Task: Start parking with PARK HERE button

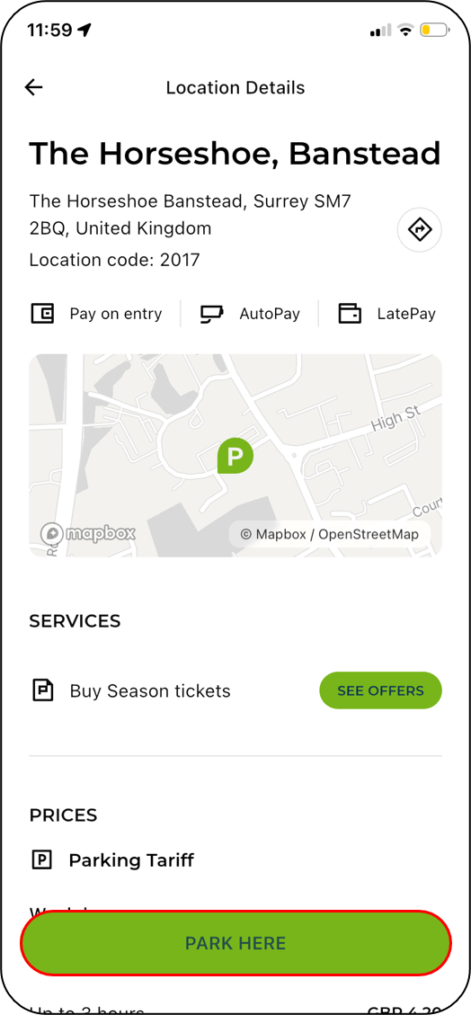Action: pyautogui.click(x=235, y=943)
